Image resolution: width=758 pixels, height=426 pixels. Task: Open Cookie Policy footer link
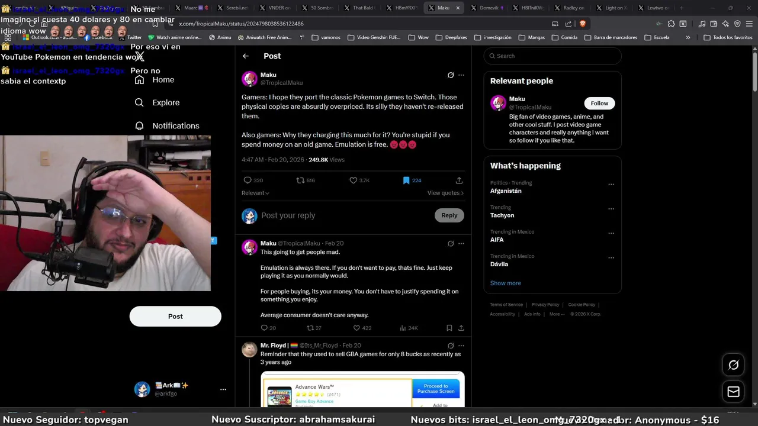point(582,305)
